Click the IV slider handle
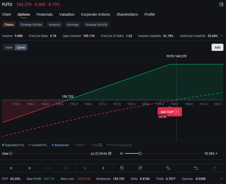Image resolution: width=226 pixels, height=184 pixels. (x=140, y=153)
